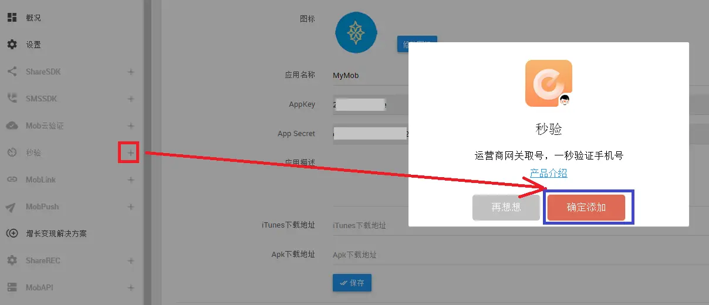
Task: Click the SMSSDK phone icon
Action: (x=12, y=99)
